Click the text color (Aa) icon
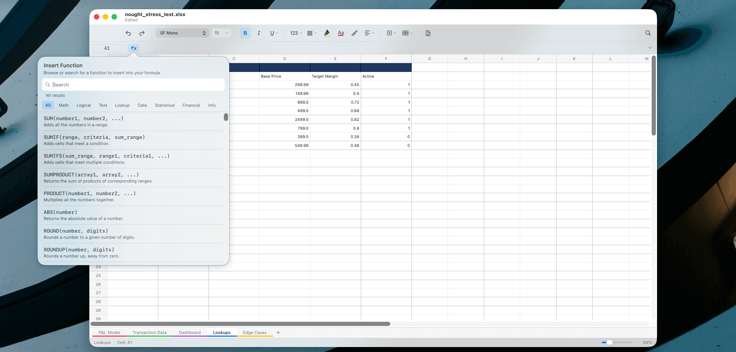 coord(340,33)
